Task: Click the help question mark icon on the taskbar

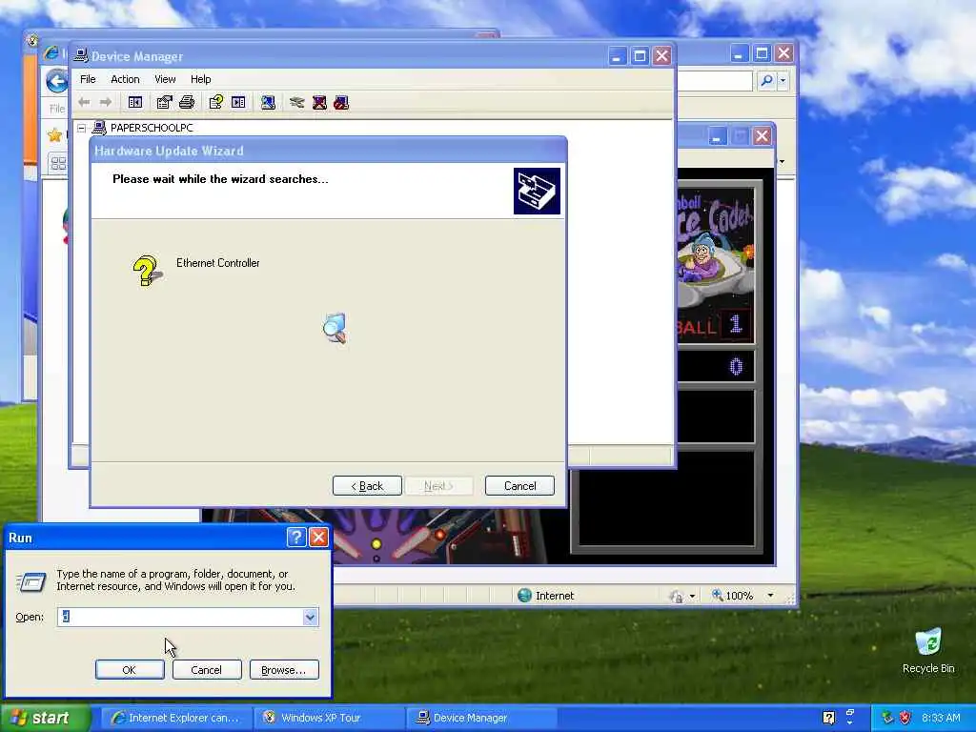Action: (x=828, y=718)
